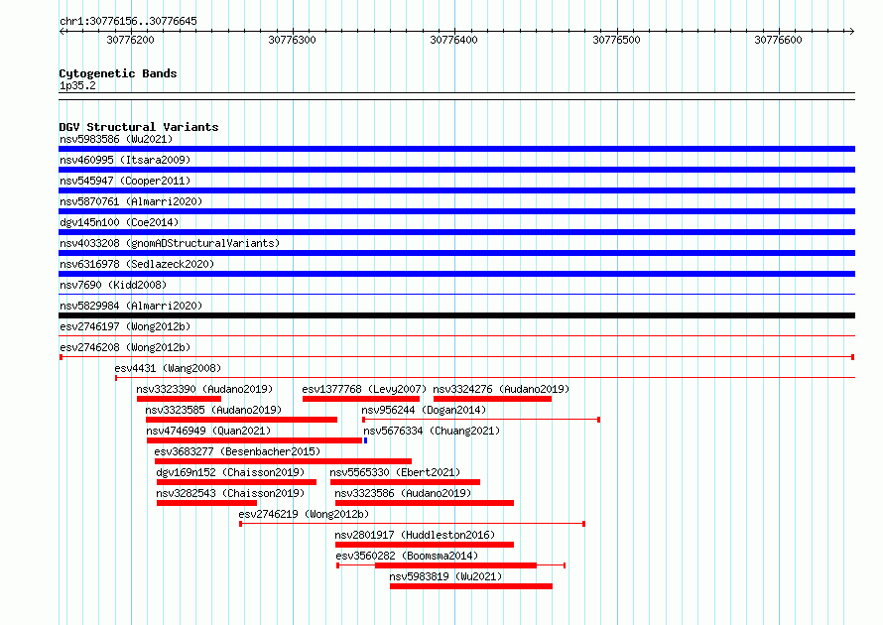Viewport: 883px width, 625px height.
Task: Open dgv145n100 (Coe2014) label
Action: coord(119,222)
